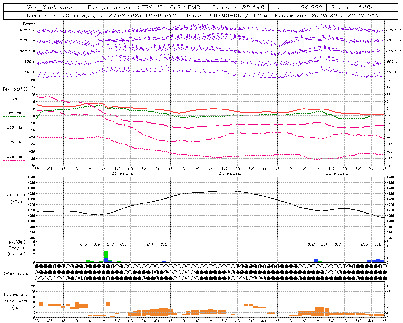
Task: Select the 'Долгота: 82.148' header field
Action: (238, 8)
